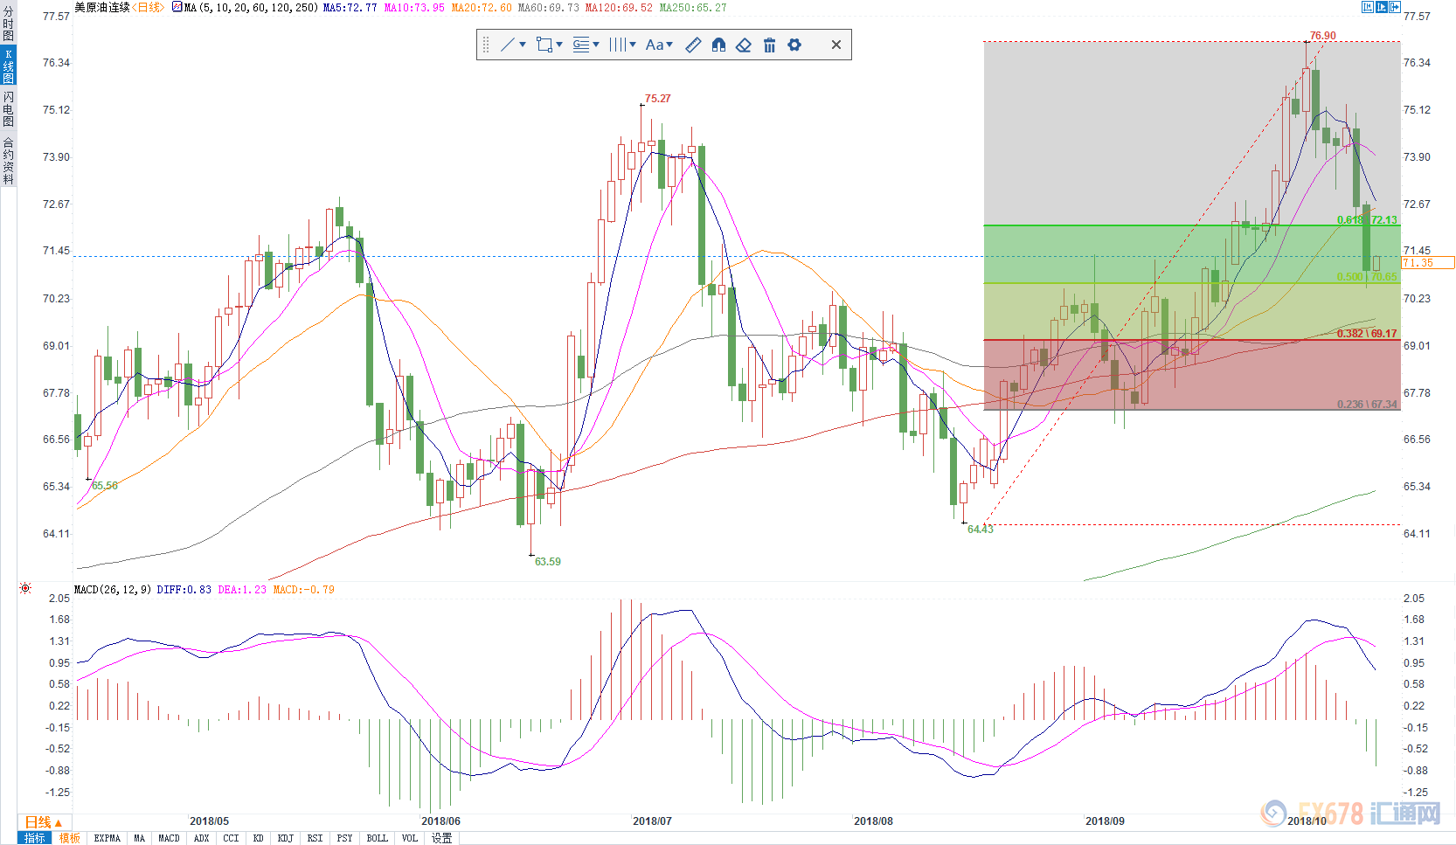Select the trend line drawing tool

pyautogui.click(x=507, y=45)
